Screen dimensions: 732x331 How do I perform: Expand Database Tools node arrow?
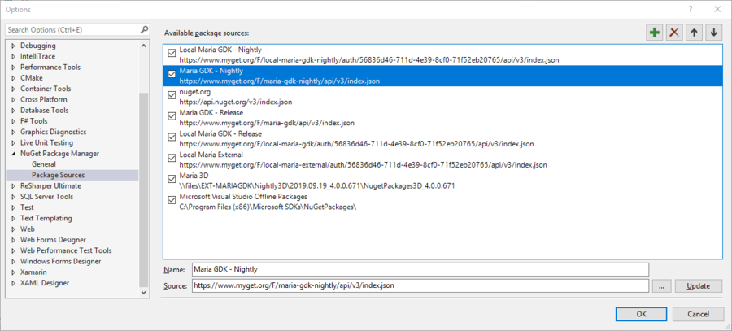tap(13, 110)
